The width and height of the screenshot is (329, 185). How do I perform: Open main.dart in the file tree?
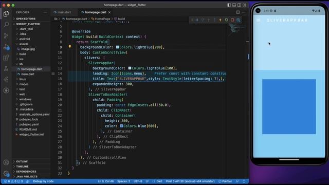[27, 74]
